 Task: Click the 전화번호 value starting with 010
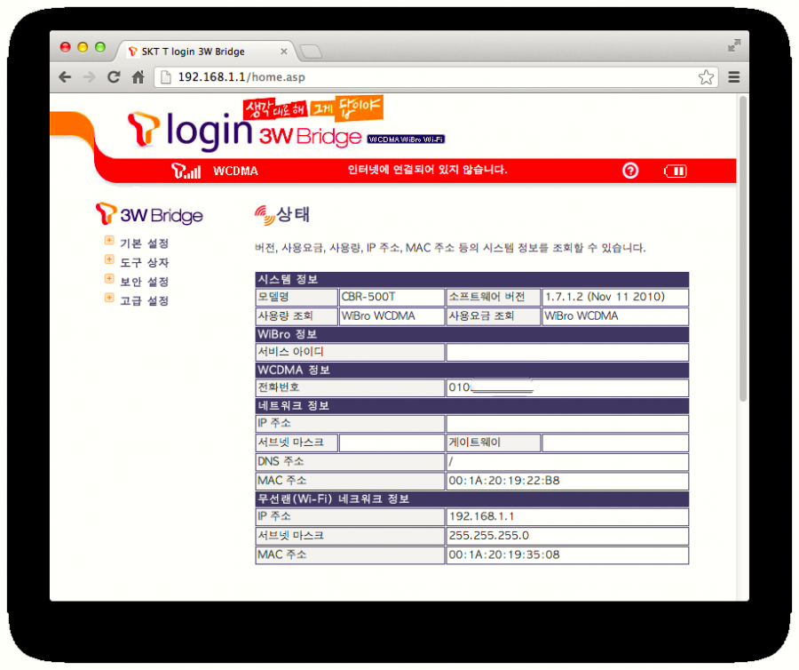tap(567, 387)
